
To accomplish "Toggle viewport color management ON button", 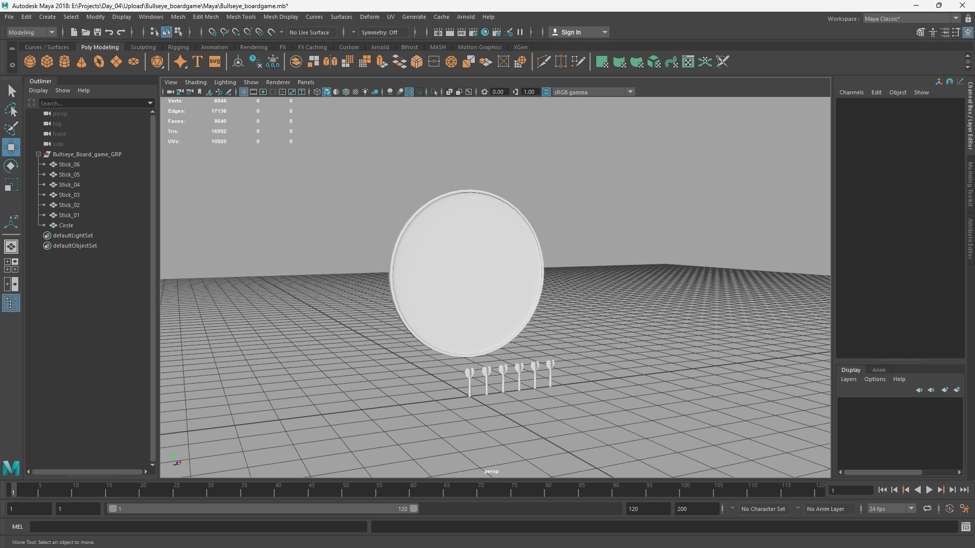I will 546,92.
